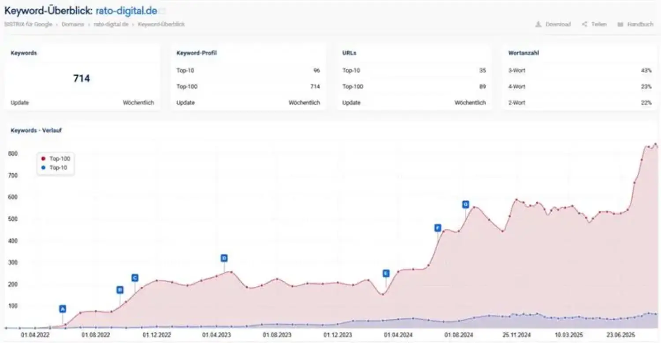Image resolution: width=661 pixels, height=343 pixels.
Task: Click the red Top-100 legend color dot
Action: point(43,158)
